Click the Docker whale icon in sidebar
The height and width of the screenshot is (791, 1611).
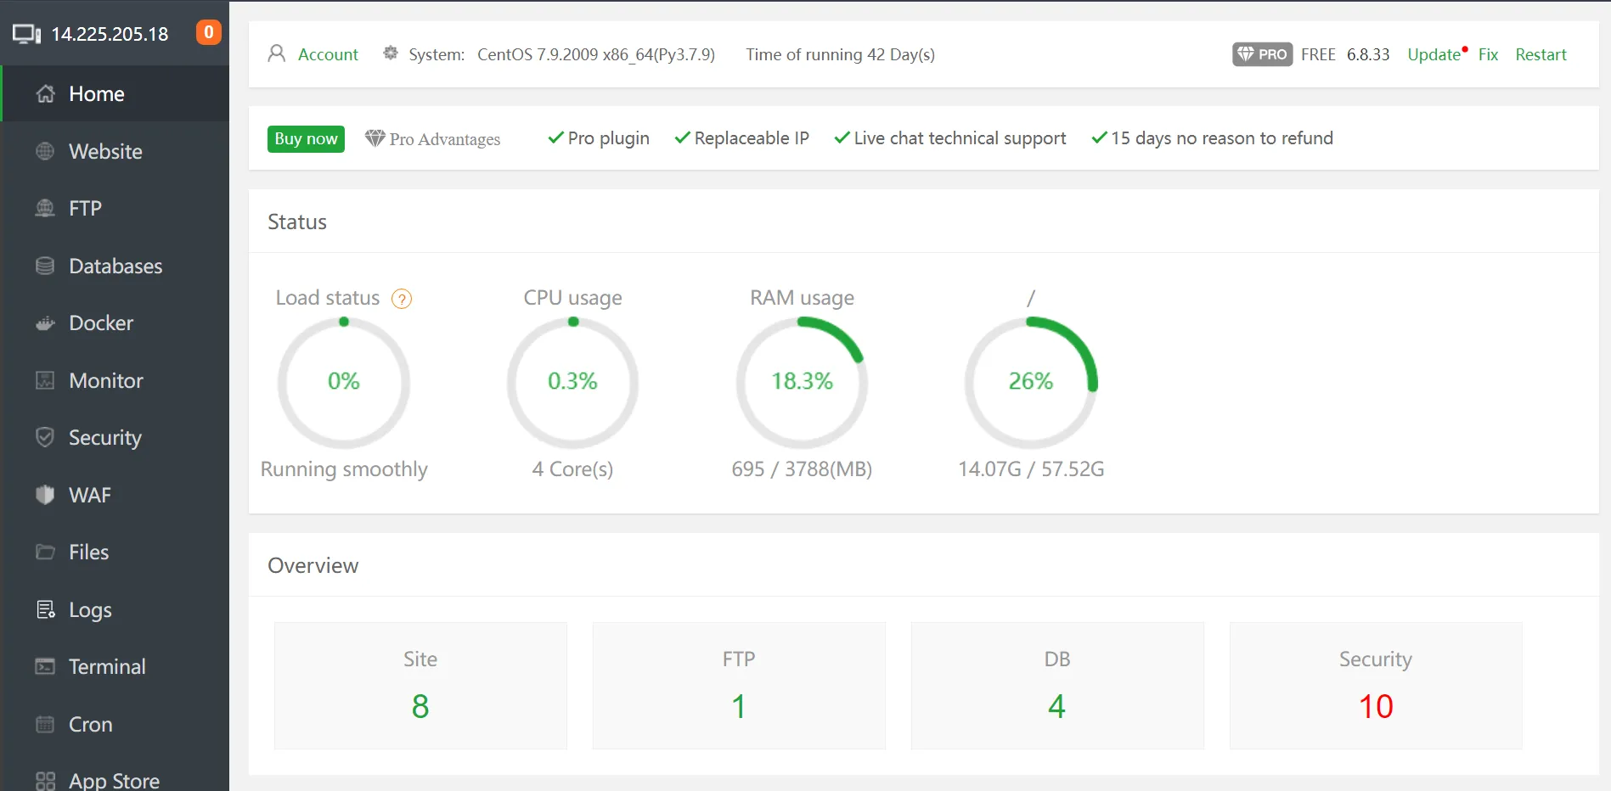click(x=45, y=323)
